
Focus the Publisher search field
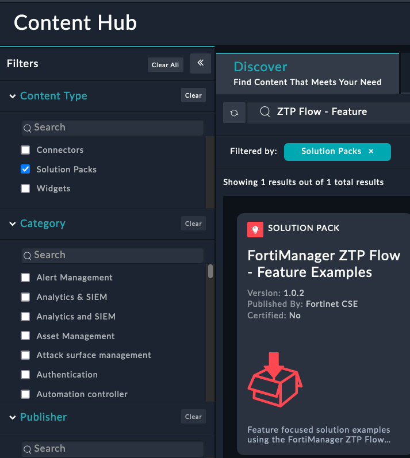[112, 449]
